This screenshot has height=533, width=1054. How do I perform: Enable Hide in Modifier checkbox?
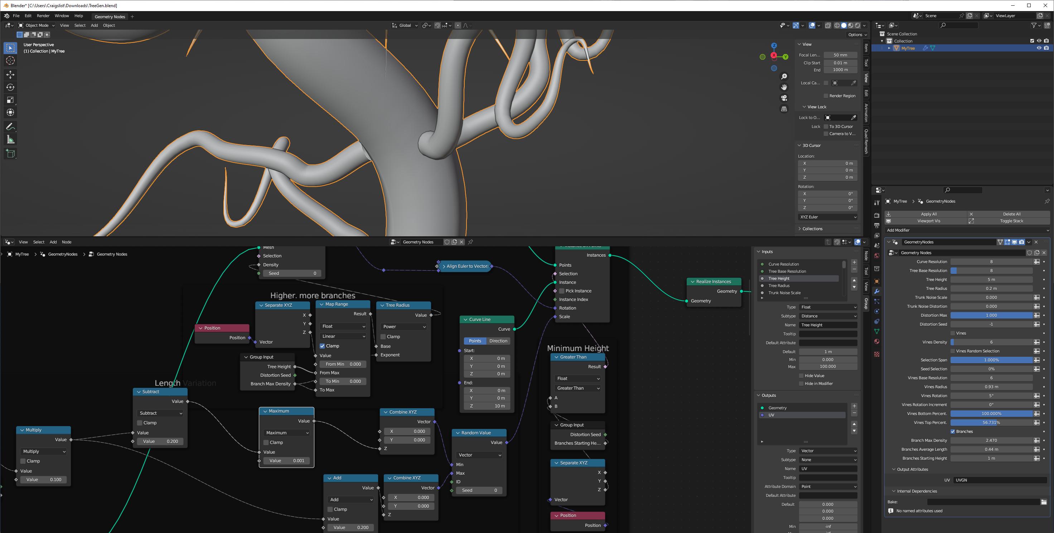[x=802, y=384]
